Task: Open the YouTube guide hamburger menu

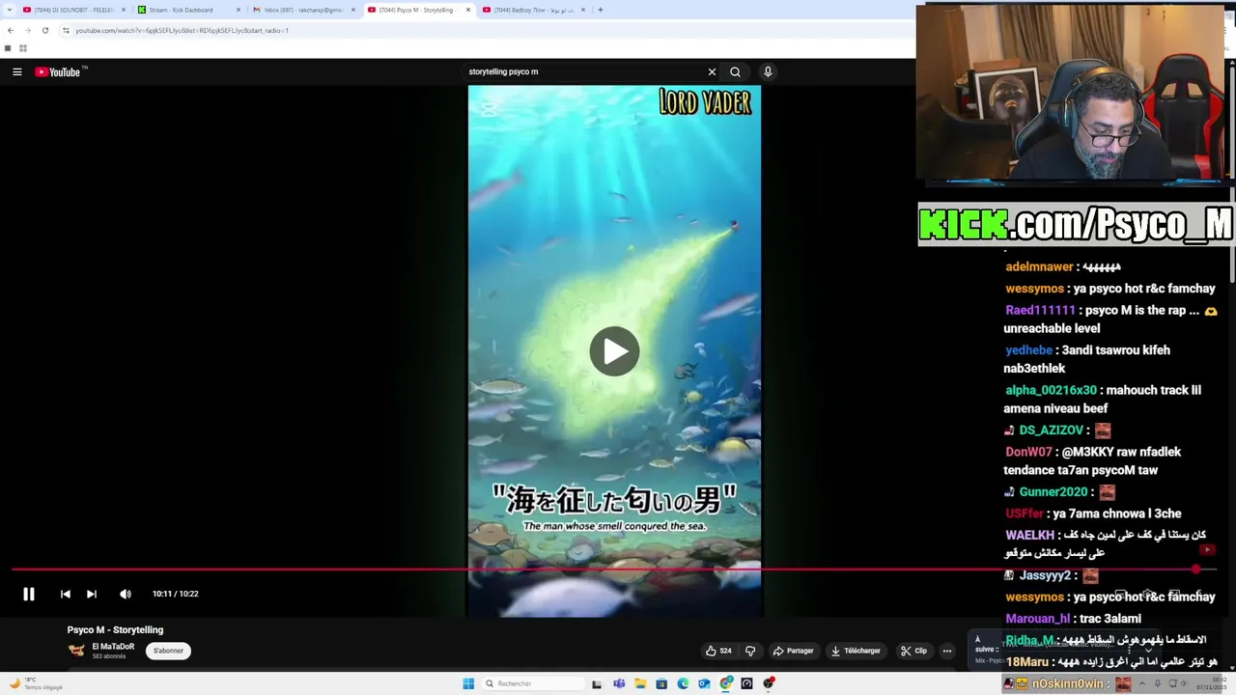Action: pyautogui.click(x=16, y=71)
